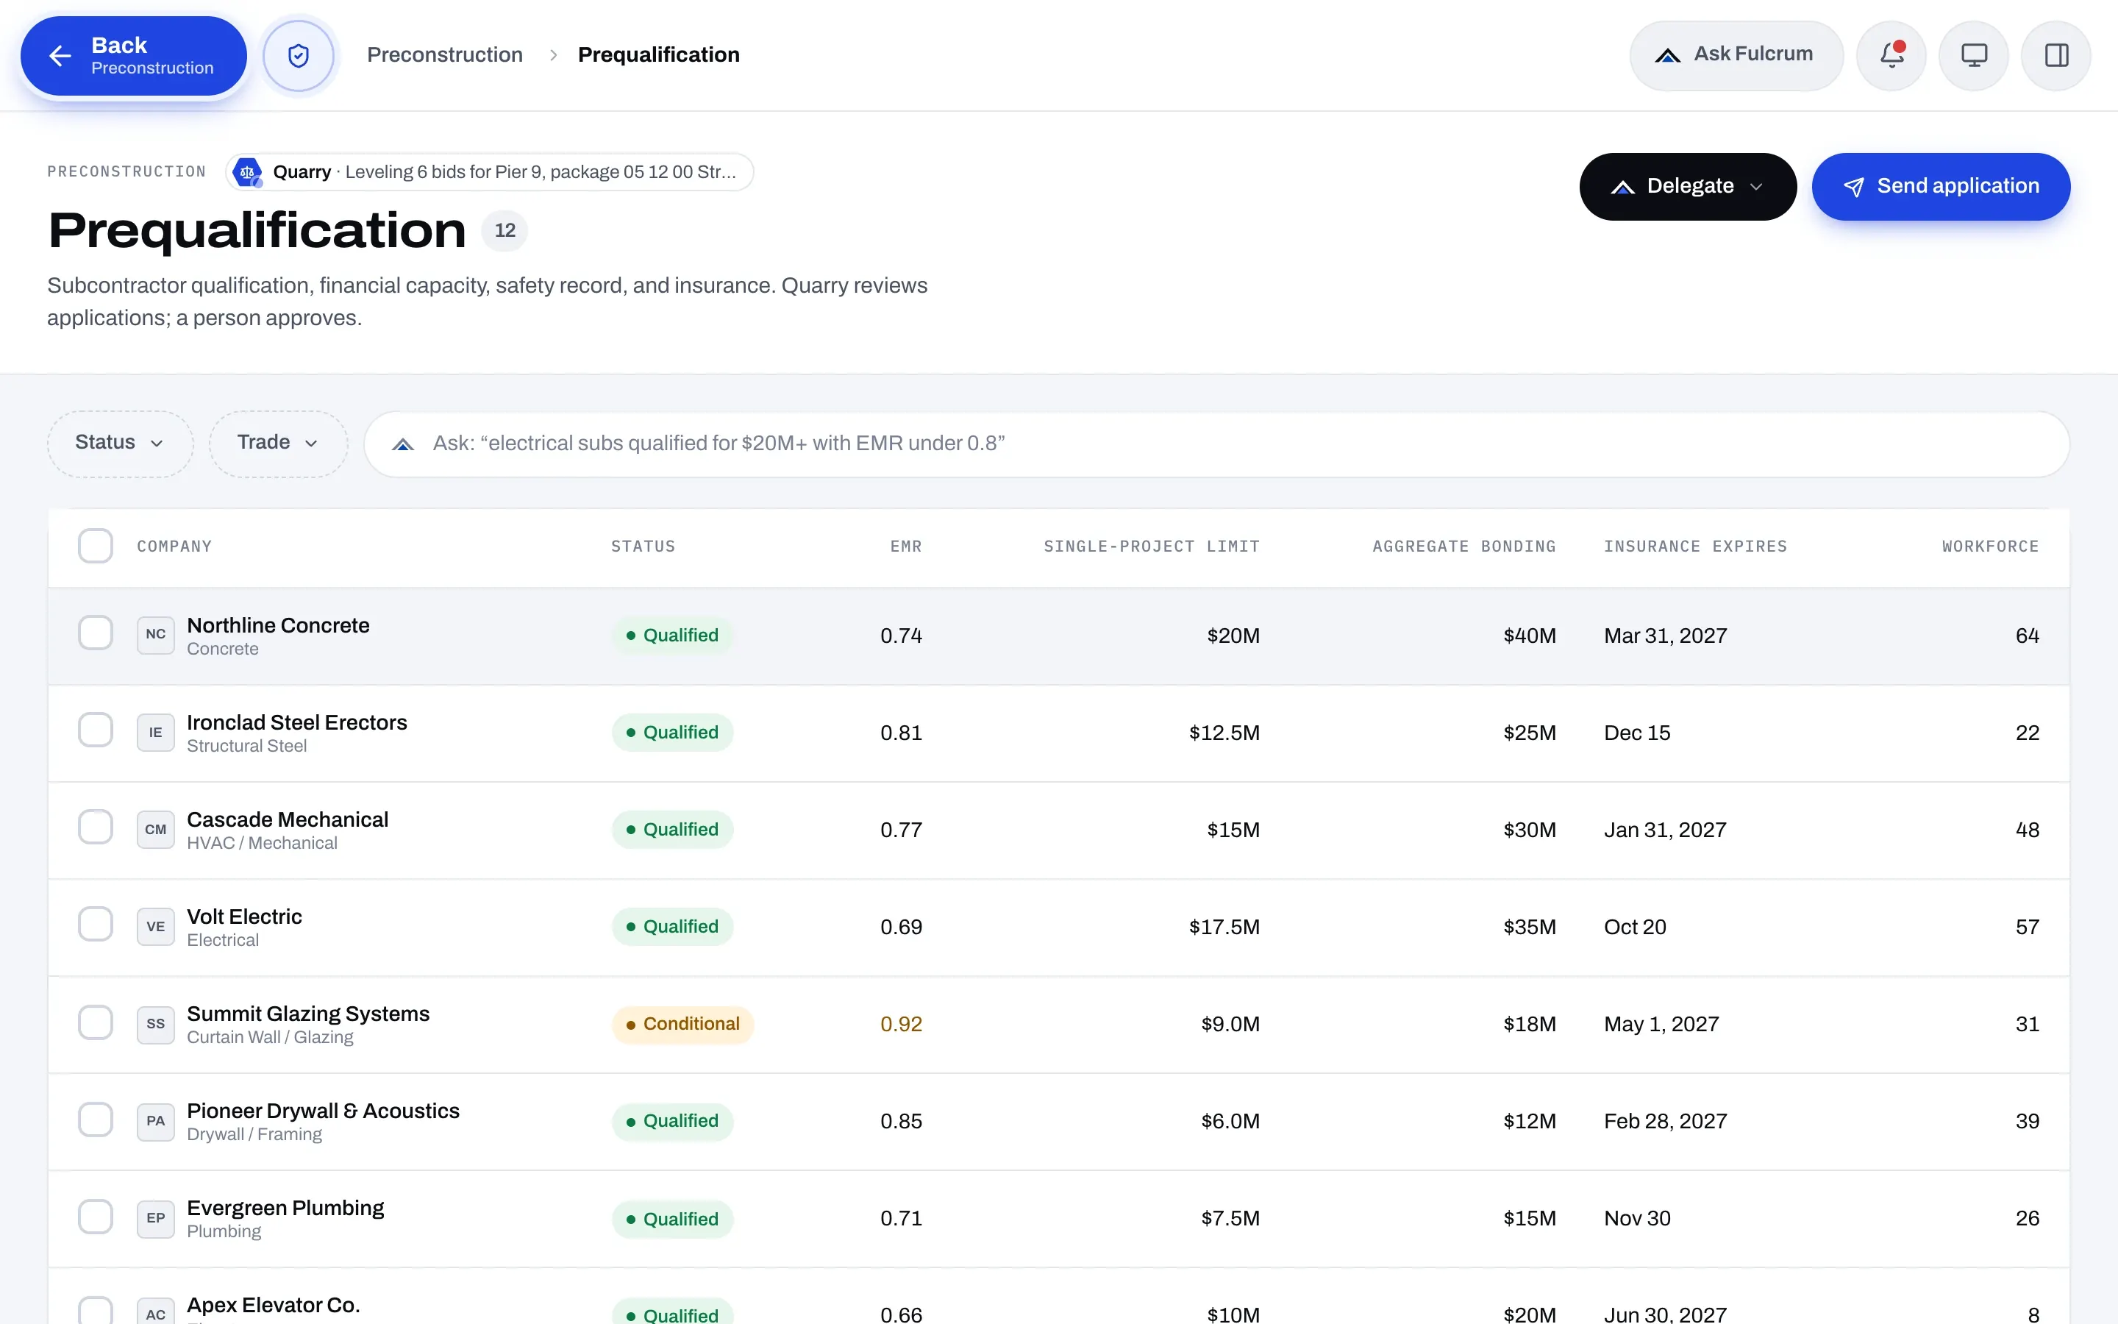
Task: Sort by the Insurance Expires column header
Action: tap(1695, 547)
